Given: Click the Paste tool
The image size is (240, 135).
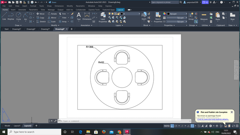Looking at the screenshot, I should pos(218,16).
